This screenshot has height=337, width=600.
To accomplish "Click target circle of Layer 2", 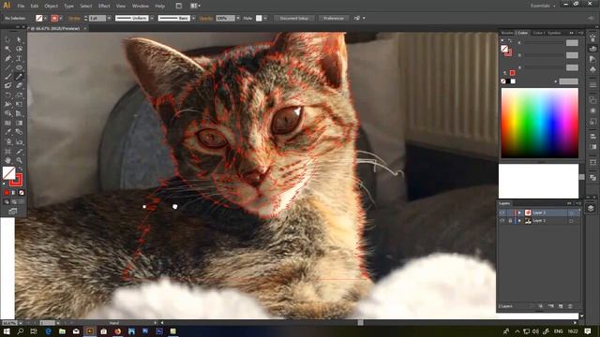I will pos(571,212).
